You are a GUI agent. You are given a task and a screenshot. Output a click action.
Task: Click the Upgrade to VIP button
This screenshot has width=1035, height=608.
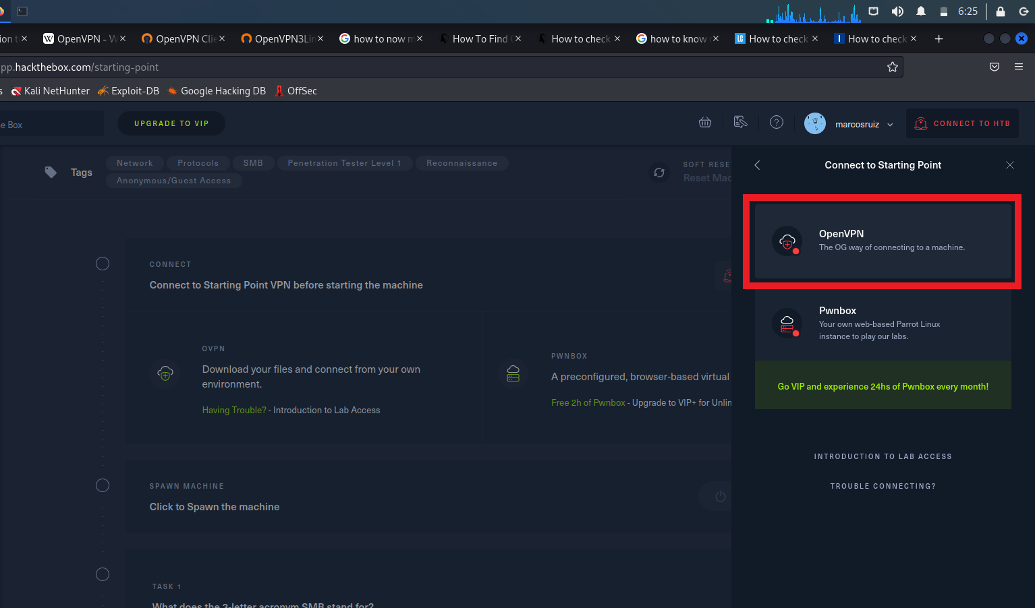[171, 123]
